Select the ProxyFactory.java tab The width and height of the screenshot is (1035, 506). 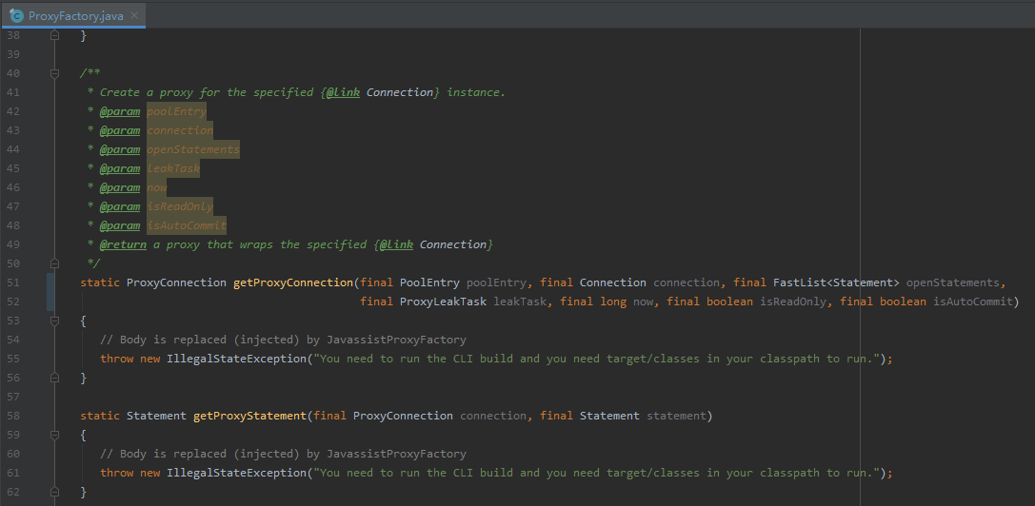pos(72,16)
